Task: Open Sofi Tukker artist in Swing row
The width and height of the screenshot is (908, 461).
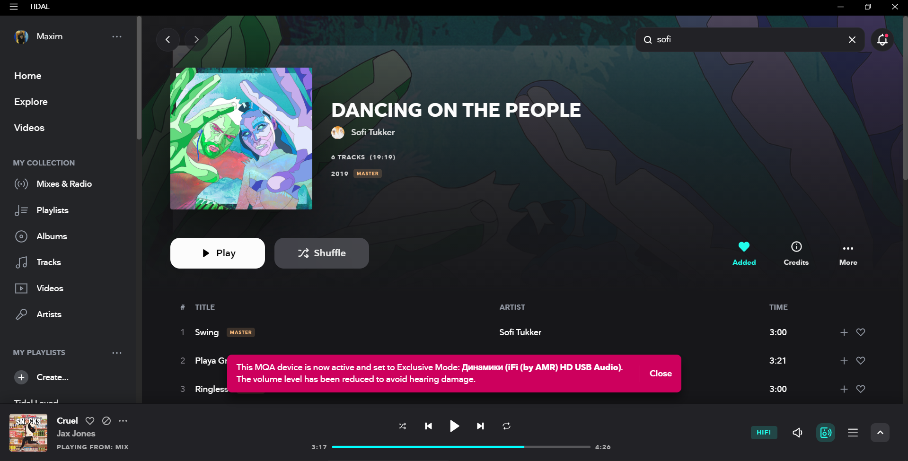Action: click(x=520, y=332)
